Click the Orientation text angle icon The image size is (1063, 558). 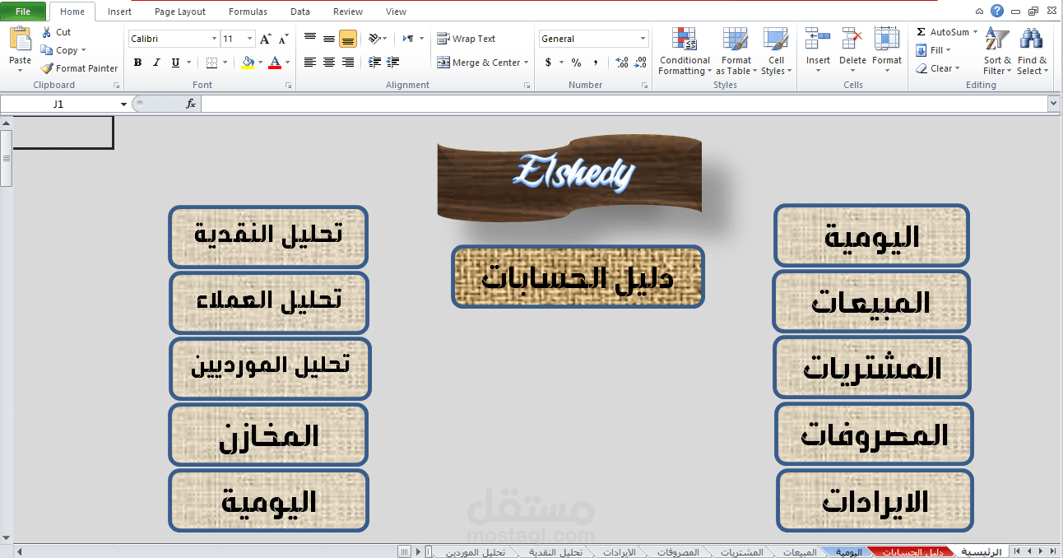click(374, 39)
